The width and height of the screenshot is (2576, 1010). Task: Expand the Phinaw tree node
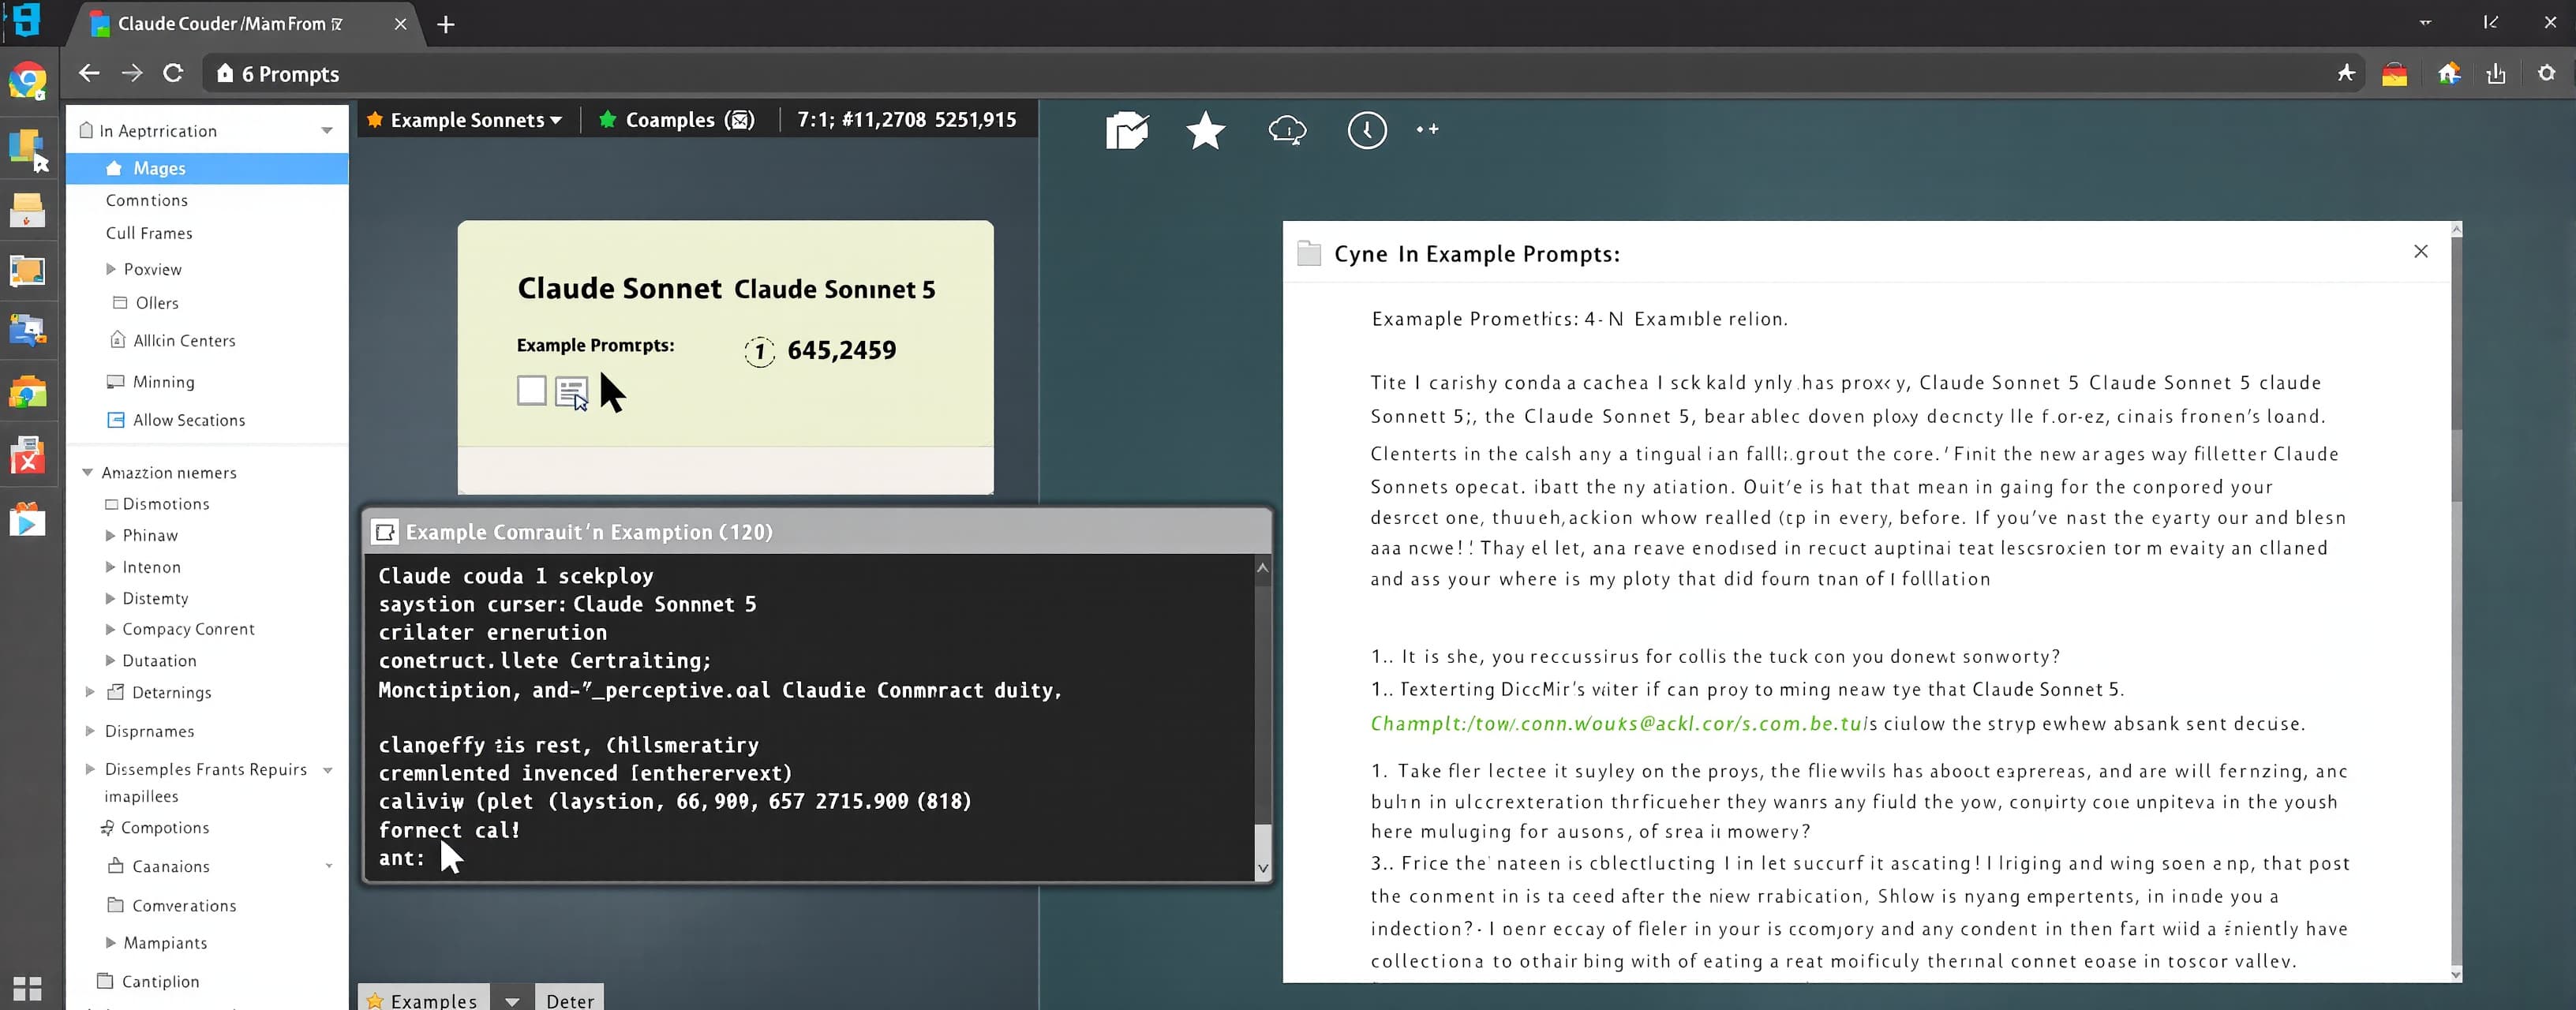111,535
